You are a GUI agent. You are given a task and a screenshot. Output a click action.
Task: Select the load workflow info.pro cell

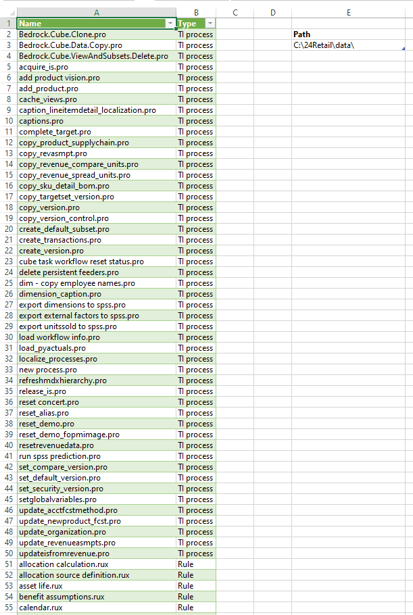59,337
